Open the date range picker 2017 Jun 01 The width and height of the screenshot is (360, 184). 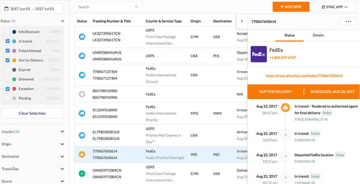32,9
